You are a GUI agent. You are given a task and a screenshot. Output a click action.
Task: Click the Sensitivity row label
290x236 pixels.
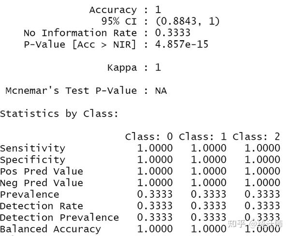(x=32, y=148)
